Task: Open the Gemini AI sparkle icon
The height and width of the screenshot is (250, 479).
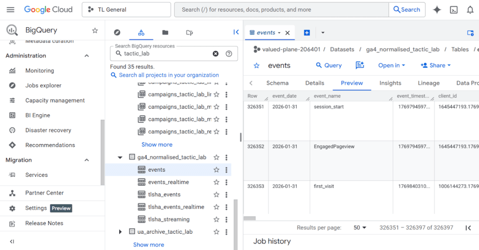Action: click(x=437, y=10)
